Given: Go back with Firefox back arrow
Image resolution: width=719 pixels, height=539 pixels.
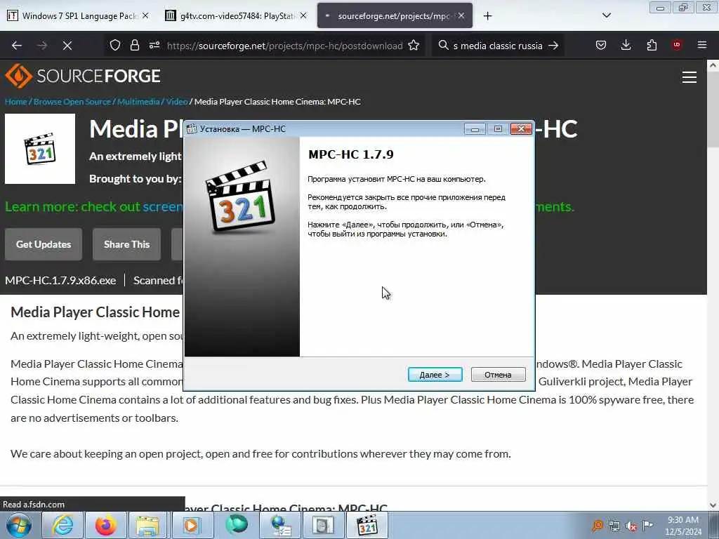Looking at the screenshot, I should [17, 46].
